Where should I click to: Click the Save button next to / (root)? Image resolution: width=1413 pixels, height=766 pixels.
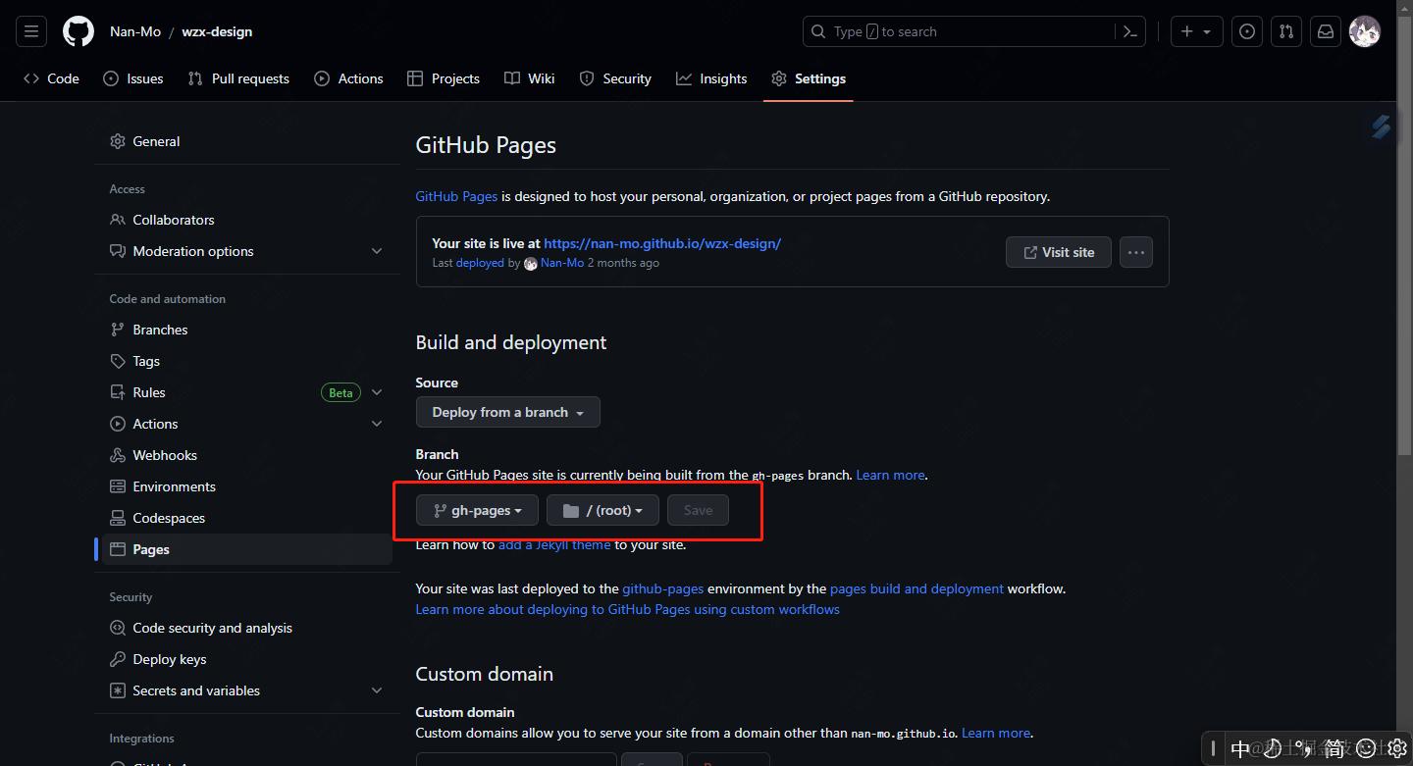pyautogui.click(x=698, y=510)
